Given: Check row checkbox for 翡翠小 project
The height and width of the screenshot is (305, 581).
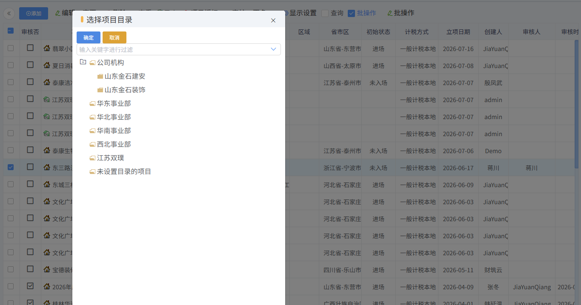Looking at the screenshot, I should pos(11,48).
